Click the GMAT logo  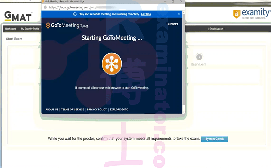coord(18,16)
